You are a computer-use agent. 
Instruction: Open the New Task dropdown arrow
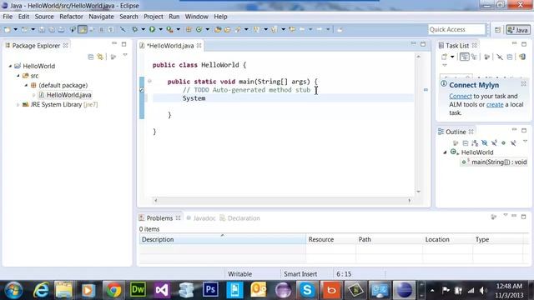[452, 57]
